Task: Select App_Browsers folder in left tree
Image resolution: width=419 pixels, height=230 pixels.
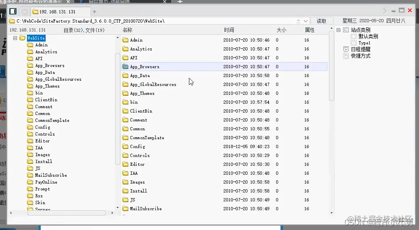Action: pos(50,65)
